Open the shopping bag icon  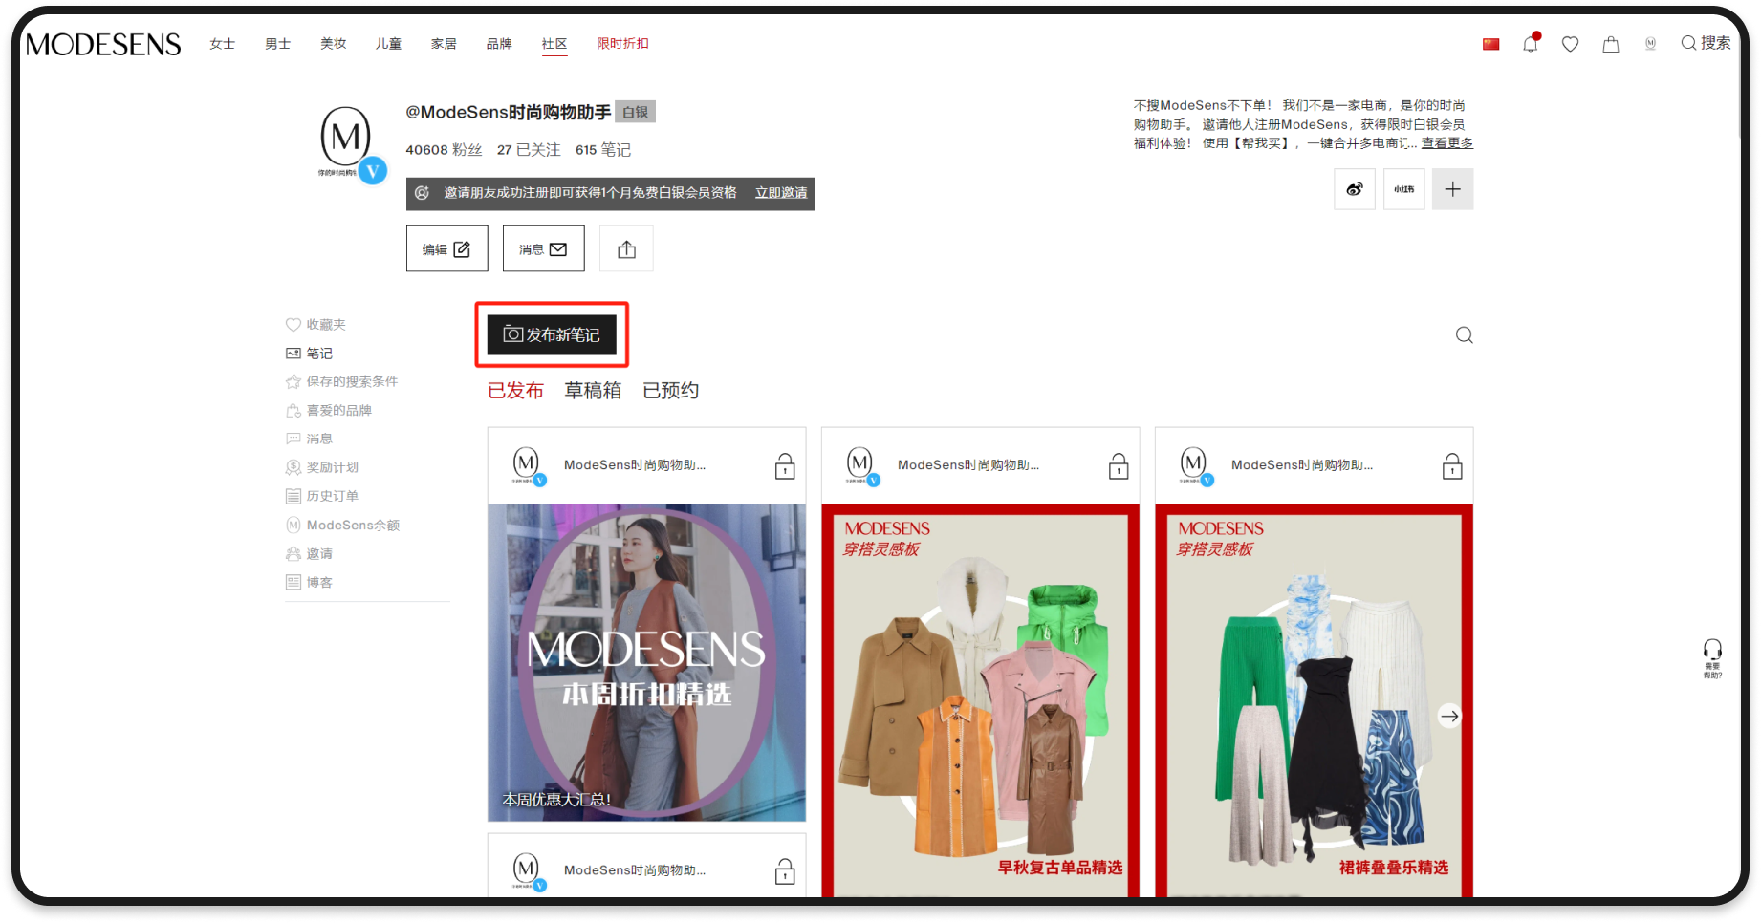pos(1611,44)
